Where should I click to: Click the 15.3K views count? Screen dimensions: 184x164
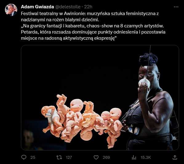point(146,158)
